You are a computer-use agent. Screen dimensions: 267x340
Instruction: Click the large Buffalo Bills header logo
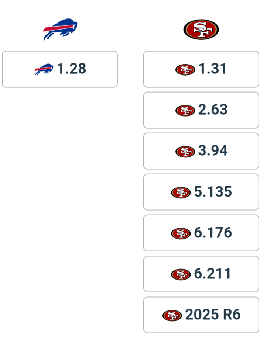pyautogui.click(x=60, y=29)
